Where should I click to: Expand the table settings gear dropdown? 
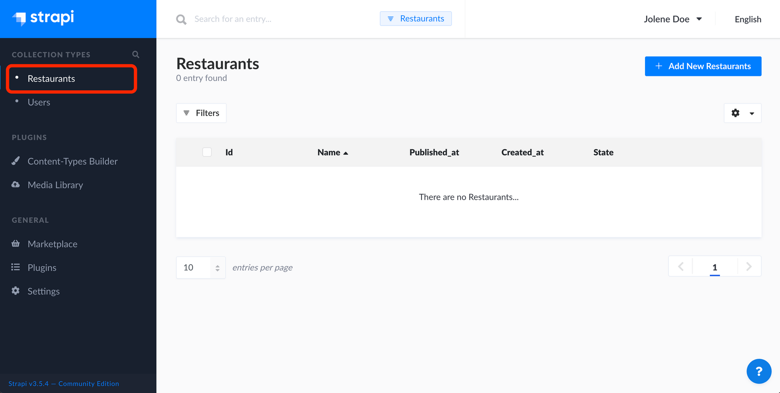tap(743, 113)
